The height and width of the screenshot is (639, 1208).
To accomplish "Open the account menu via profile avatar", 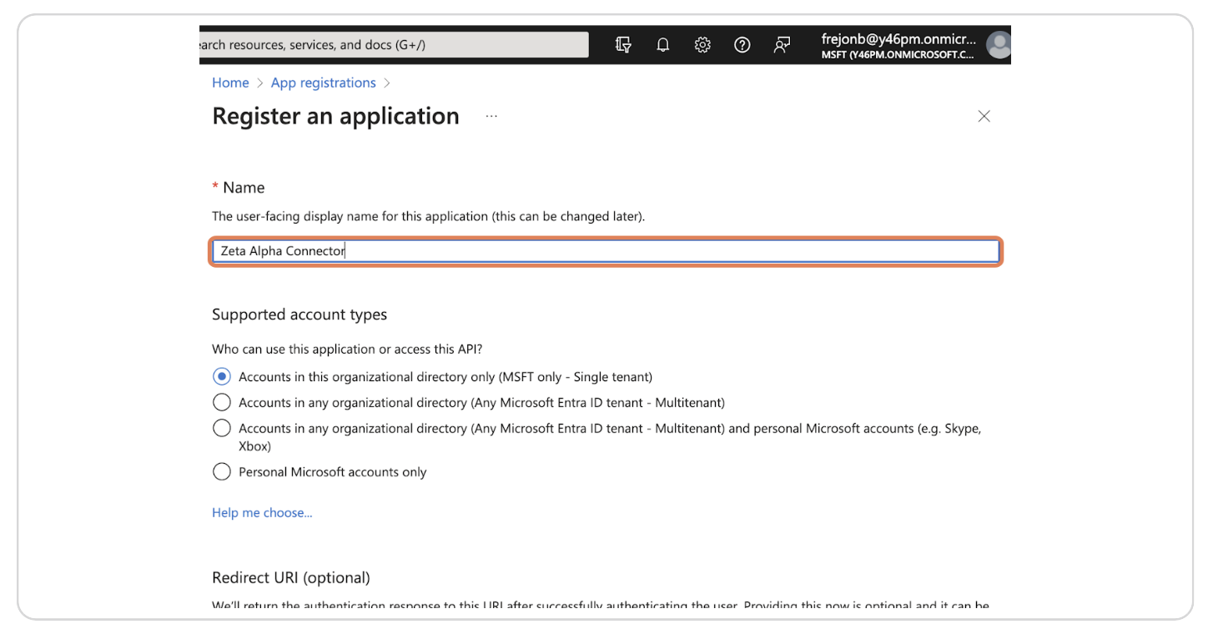I will point(998,45).
